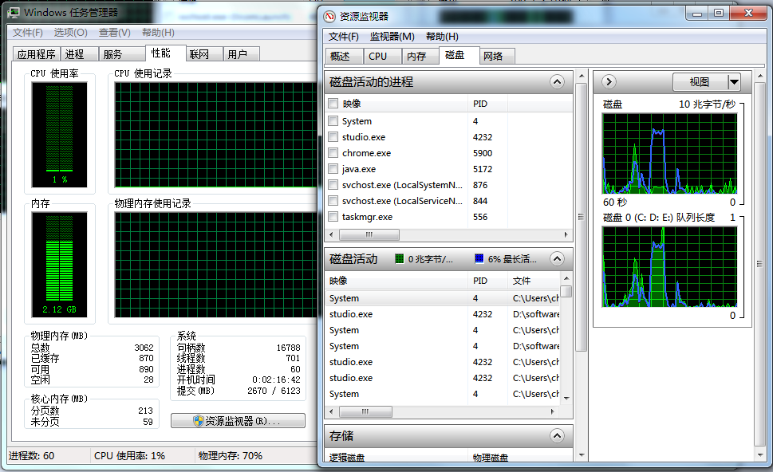Click the process list horizontal scrollbar thumb

tap(369, 234)
